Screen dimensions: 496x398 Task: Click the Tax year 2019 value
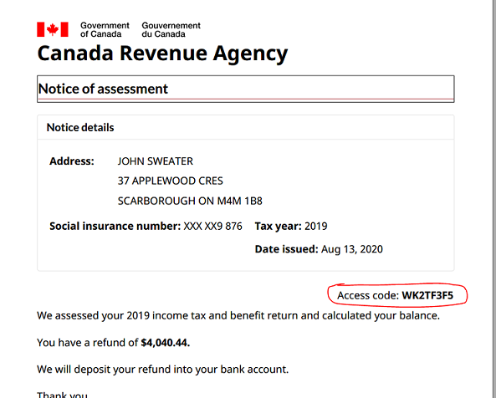[315, 226]
